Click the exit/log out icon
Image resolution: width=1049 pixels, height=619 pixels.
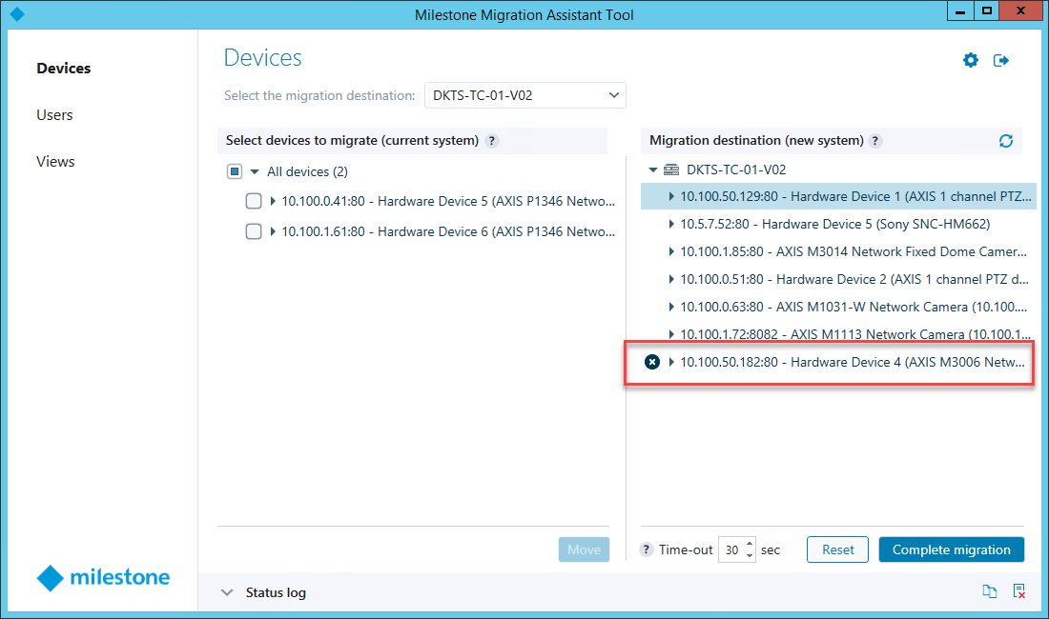click(x=1001, y=61)
